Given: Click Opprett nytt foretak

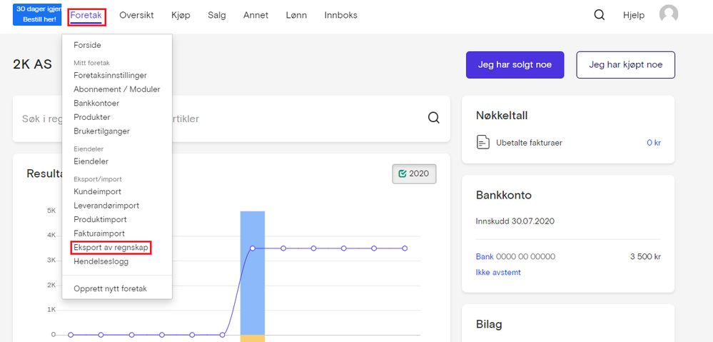Looking at the screenshot, I should 110,288.
